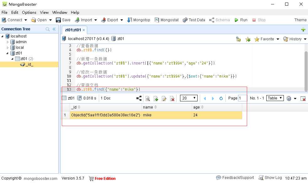
Task: Click the Schema toolbar button
Action: click(x=220, y=20)
